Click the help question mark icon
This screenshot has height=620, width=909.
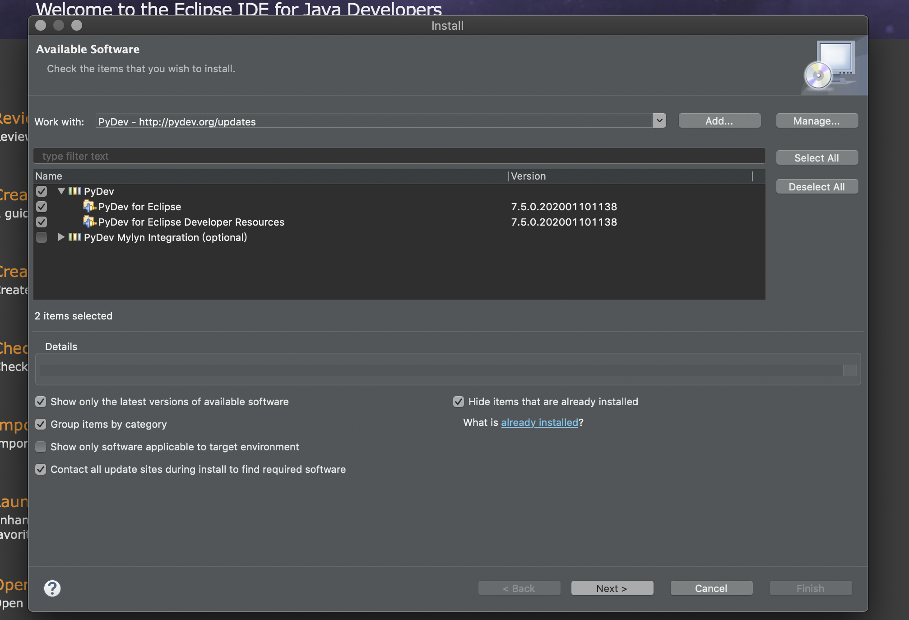[x=52, y=588]
